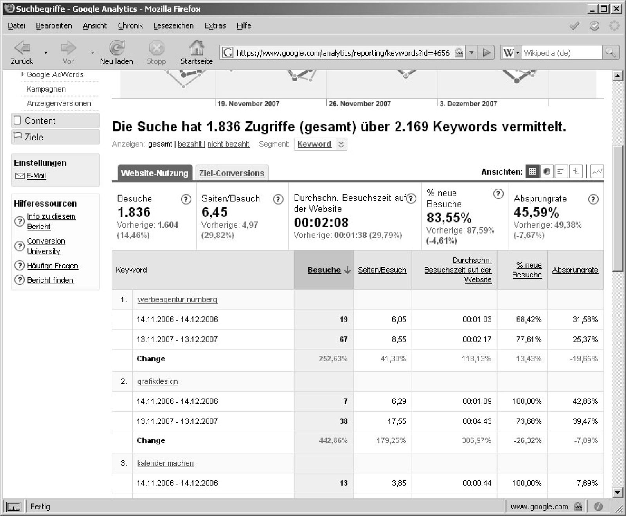Open the Wikipedia search engine dropdown

click(x=511, y=52)
